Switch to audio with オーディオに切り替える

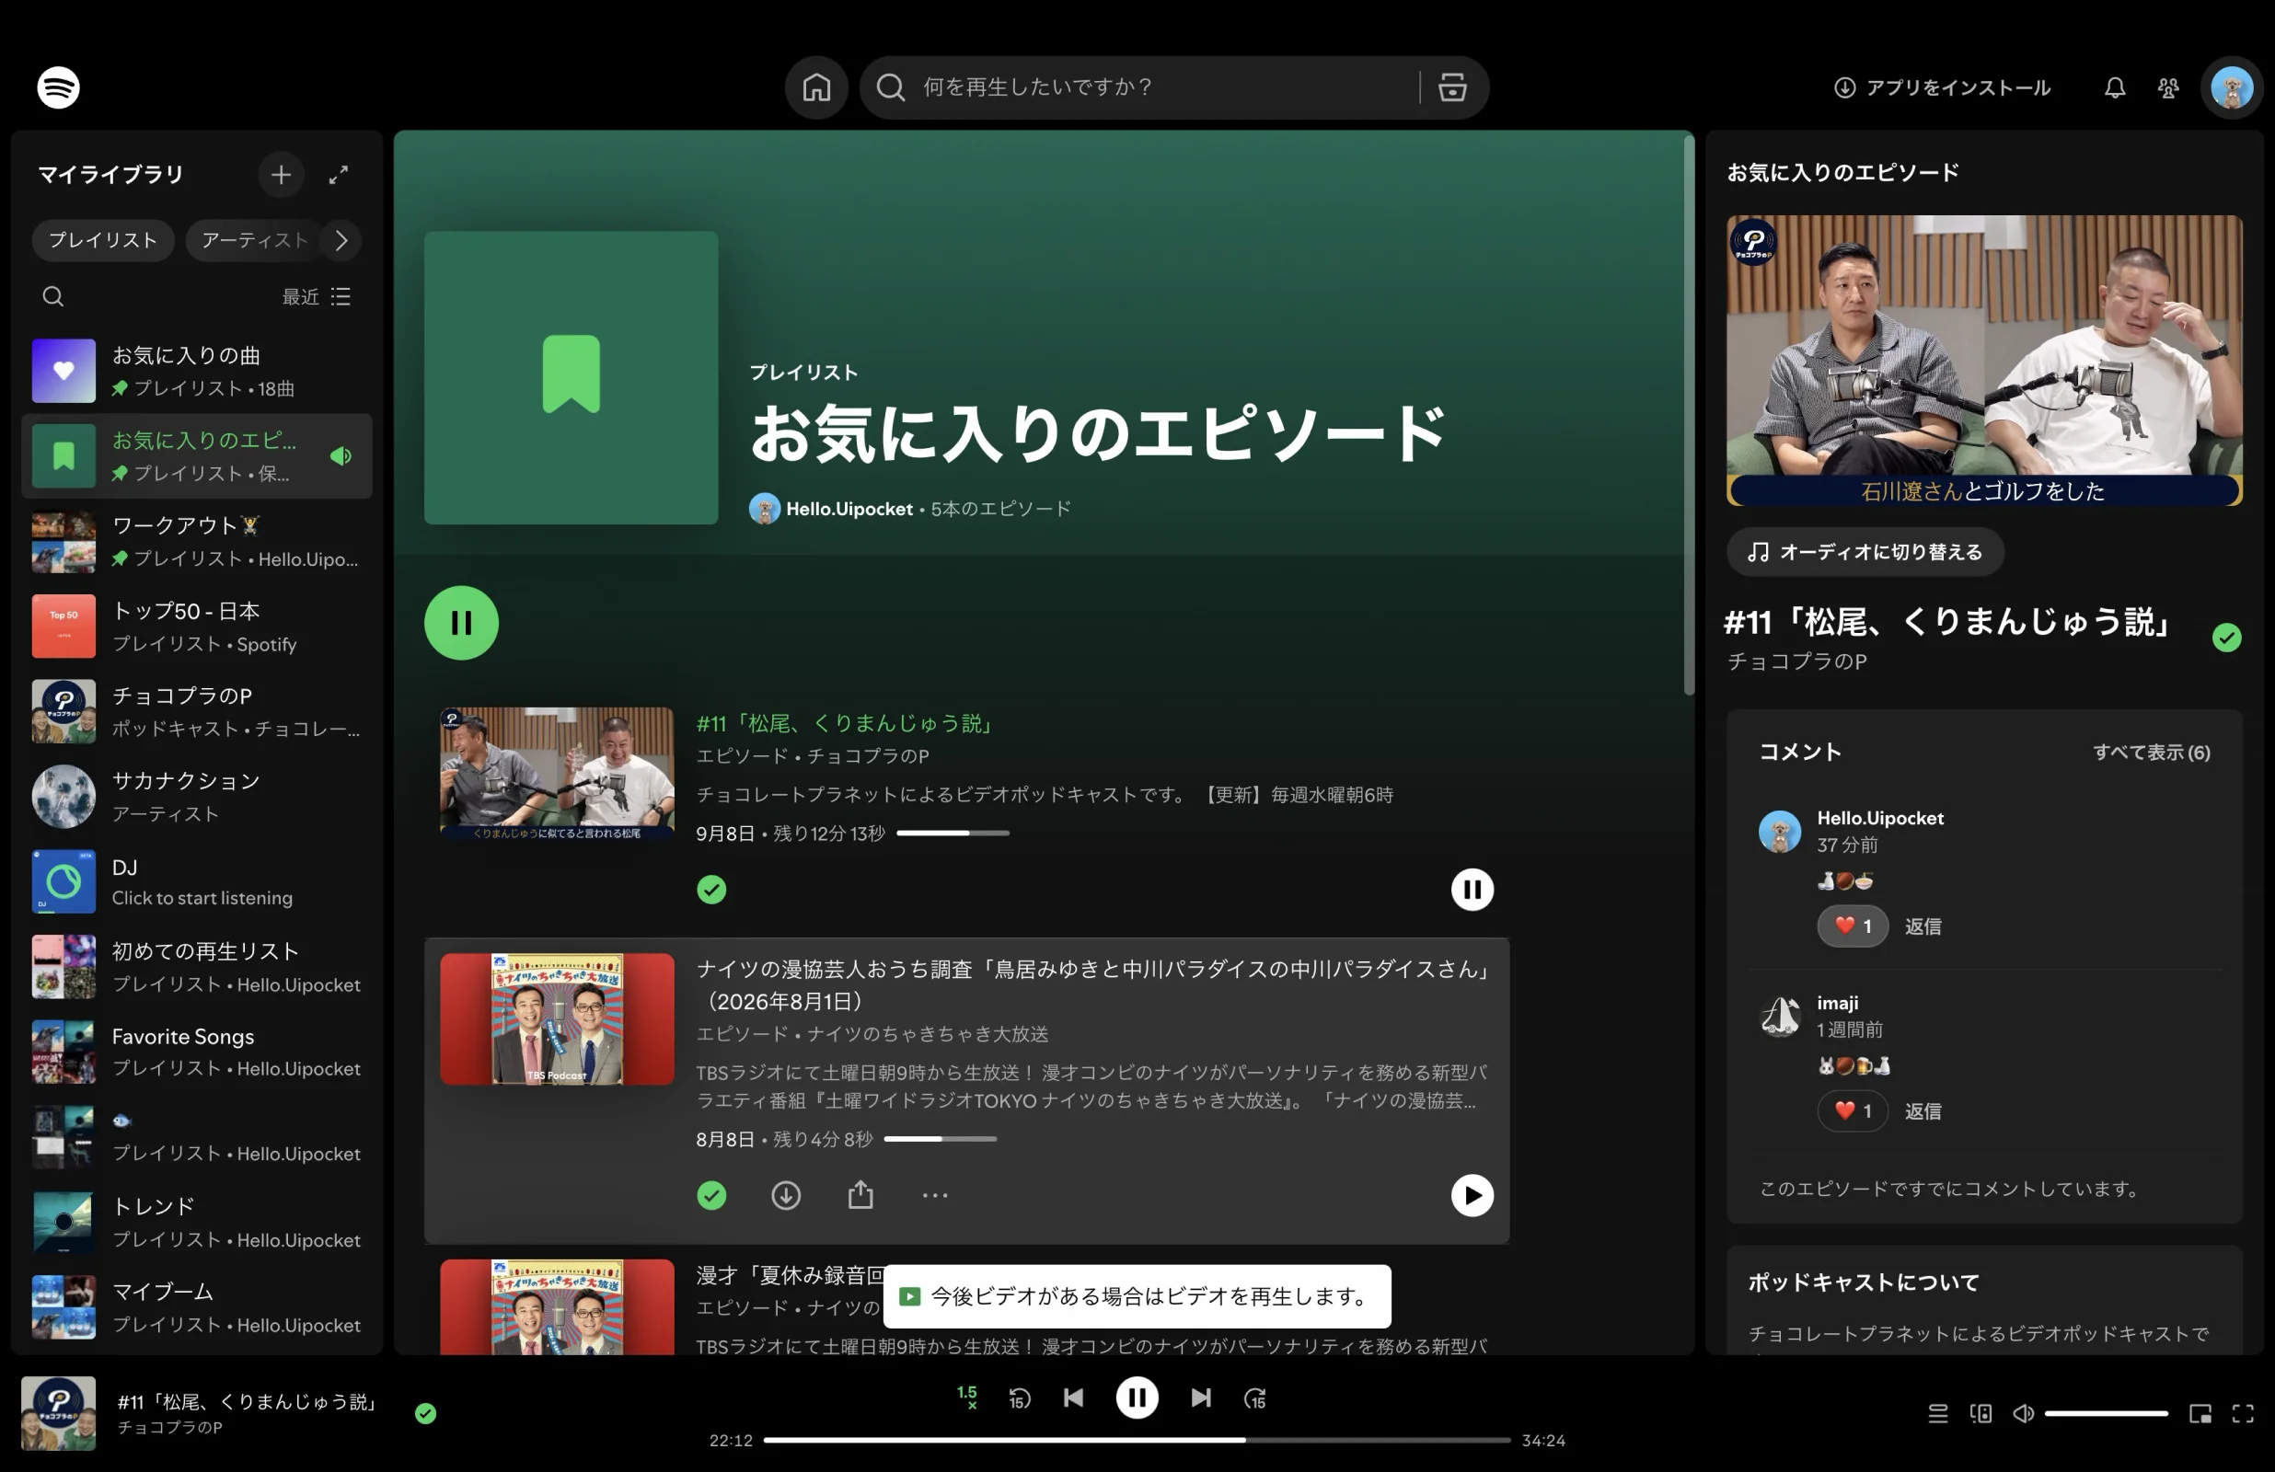tap(1865, 551)
